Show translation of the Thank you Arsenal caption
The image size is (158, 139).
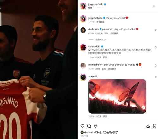click(x=100, y=22)
